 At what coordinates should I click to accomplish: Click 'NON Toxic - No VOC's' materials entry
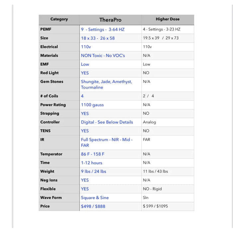coord(103,56)
